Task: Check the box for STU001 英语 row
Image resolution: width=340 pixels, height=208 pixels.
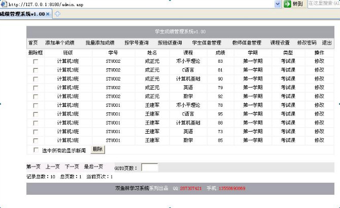Action: [36, 132]
